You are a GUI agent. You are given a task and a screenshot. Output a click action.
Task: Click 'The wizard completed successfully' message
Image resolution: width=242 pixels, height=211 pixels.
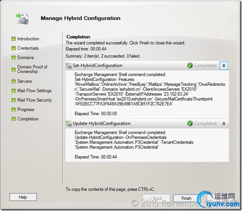[125, 43]
